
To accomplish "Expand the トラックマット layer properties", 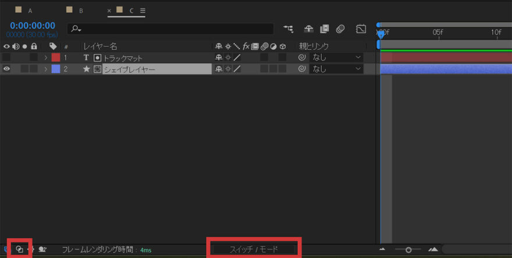I will [x=46, y=58].
